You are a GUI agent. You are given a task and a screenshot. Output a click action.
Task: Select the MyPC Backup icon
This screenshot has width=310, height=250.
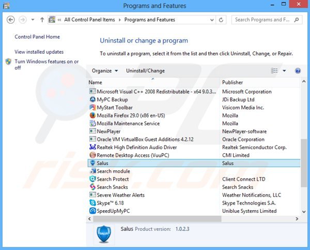click(x=92, y=99)
